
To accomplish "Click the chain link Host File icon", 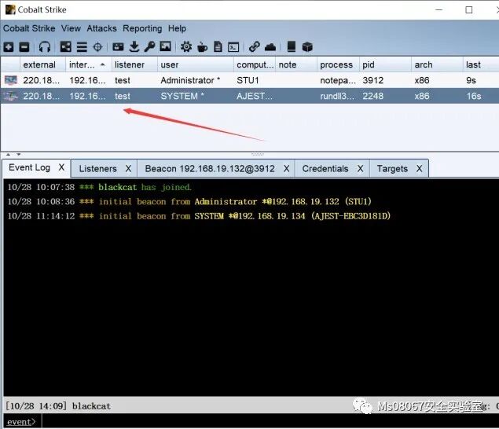I will (255, 47).
